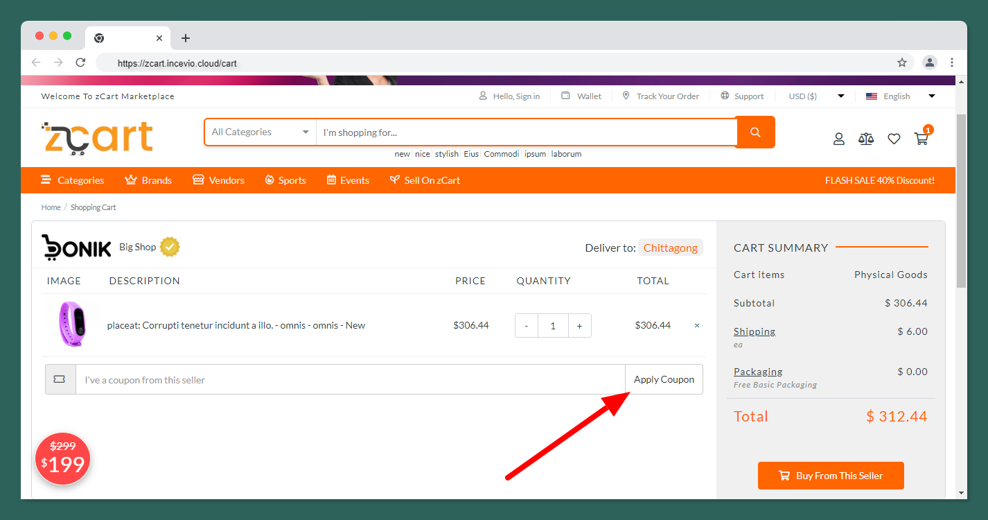Increase quantity with the plus button

(579, 326)
